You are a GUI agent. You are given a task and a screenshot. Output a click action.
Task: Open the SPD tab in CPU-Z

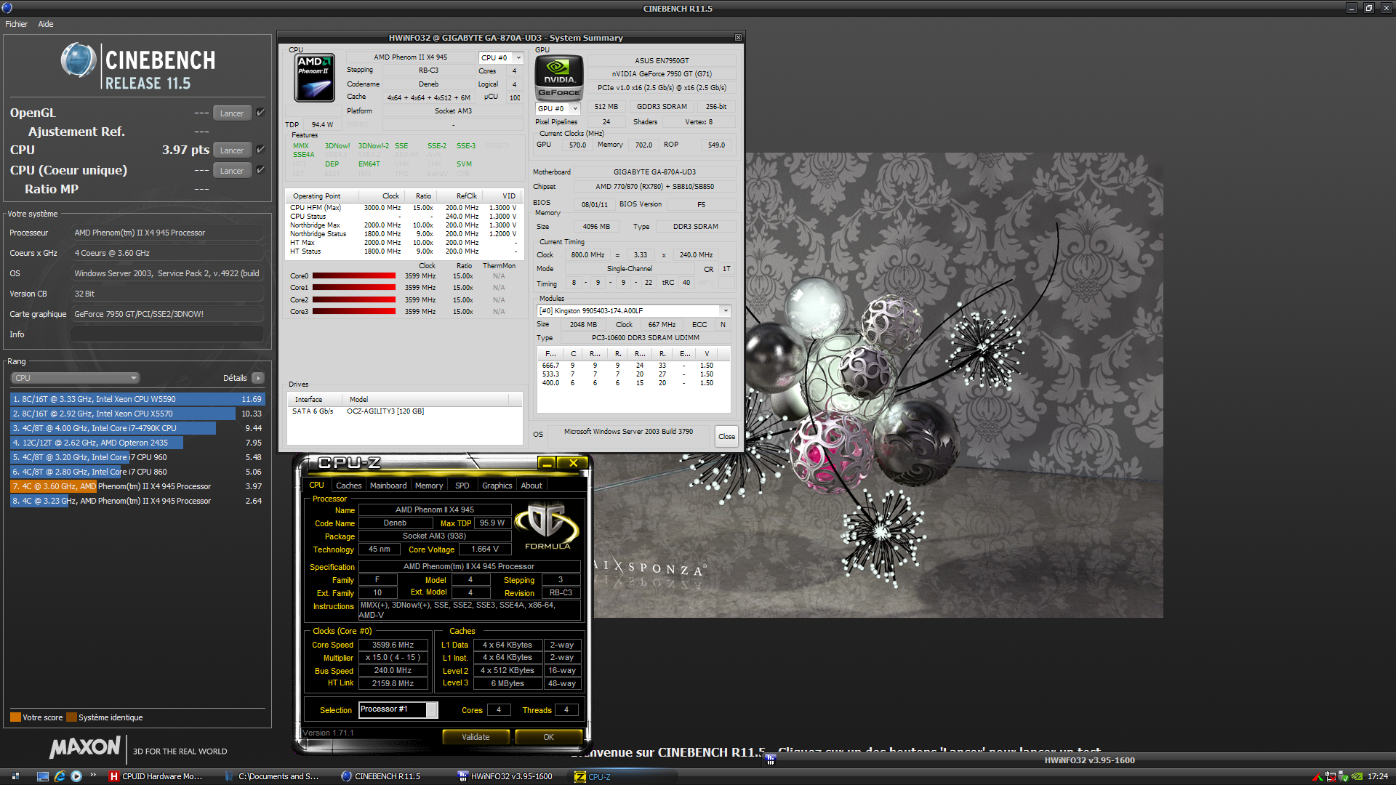[x=462, y=486]
